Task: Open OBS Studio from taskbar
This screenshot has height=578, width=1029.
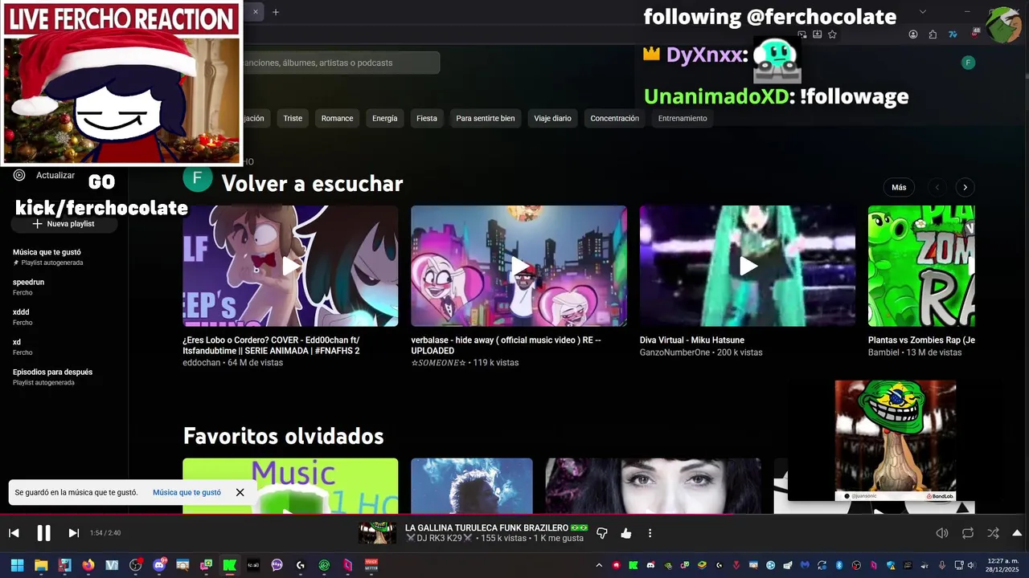Action: coord(136,565)
